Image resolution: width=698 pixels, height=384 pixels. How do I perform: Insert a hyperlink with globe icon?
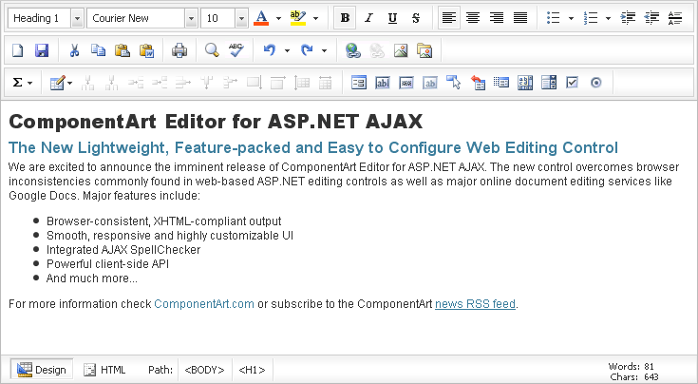tap(353, 50)
